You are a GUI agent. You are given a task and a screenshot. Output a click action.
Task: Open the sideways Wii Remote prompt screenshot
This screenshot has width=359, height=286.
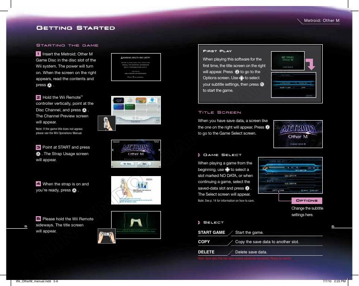click(x=136, y=225)
